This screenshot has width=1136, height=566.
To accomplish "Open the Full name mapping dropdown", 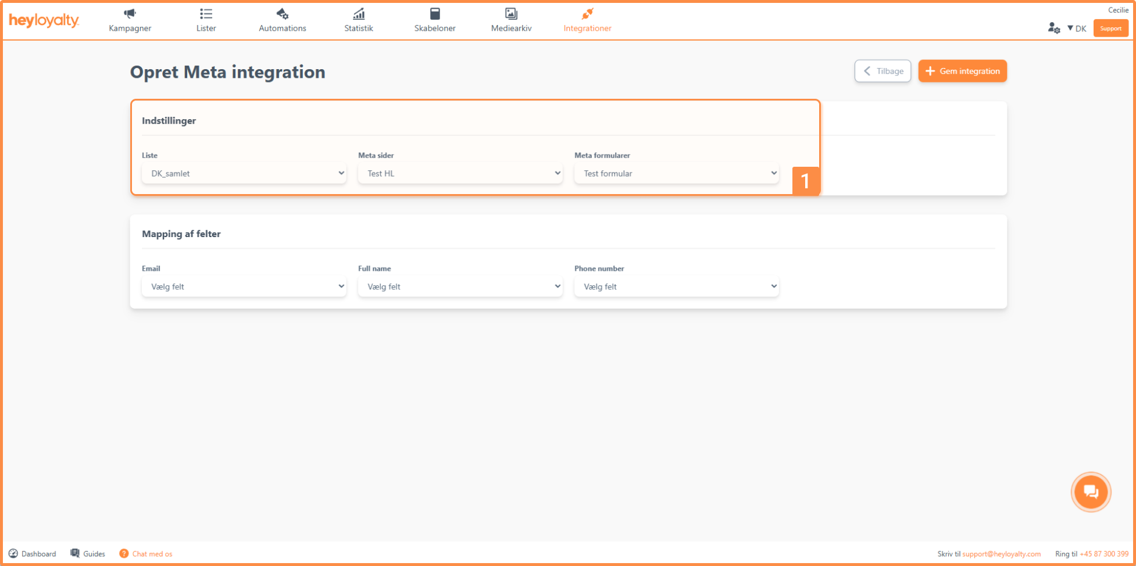I will (460, 286).
